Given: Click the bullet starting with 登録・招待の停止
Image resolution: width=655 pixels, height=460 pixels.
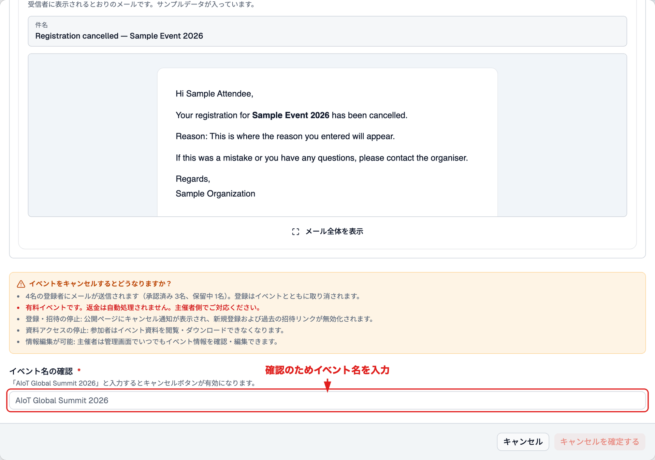Looking at the screenshot, I should [x=200, y=319].
